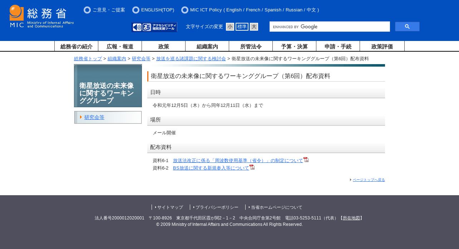
Task: Open 申請・手続 menu
Action: pos(338,46)
